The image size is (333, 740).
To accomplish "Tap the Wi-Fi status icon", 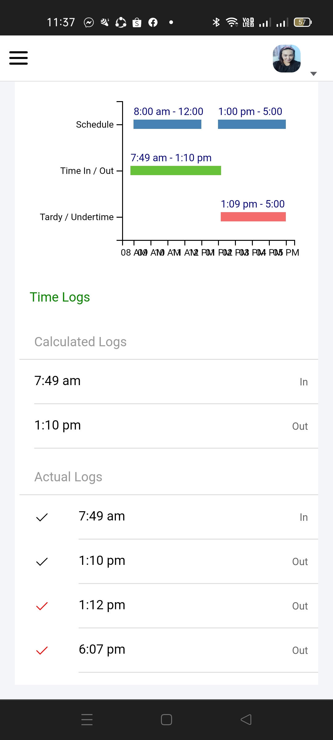I will [232, 22].
